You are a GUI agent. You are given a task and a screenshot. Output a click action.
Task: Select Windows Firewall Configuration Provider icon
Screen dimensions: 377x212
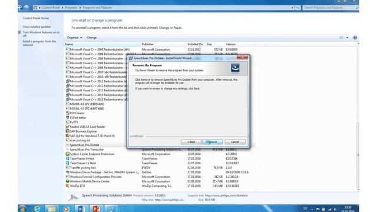[68, 177]
